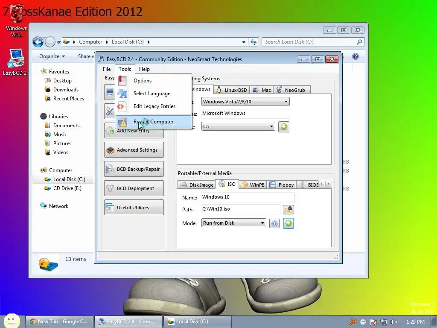Expand the Run from Disk mode dropdown
Viewport: 437px width, 328px height.
pyautogui.click(x=262, y=223)
